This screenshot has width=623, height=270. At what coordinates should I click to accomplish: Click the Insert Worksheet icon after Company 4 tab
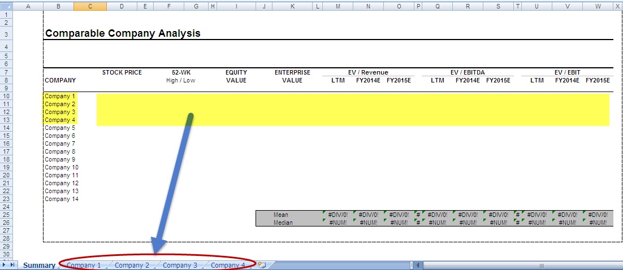point(261,265)
